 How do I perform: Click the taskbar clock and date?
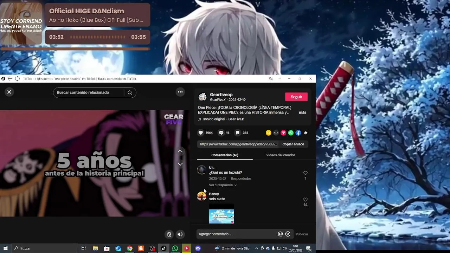pyautogui.click(x=295, y=248)
